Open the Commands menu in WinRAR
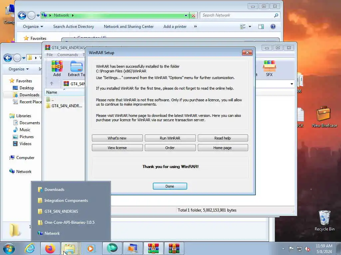Screen dimensions: 341x255 coord(68,55)
